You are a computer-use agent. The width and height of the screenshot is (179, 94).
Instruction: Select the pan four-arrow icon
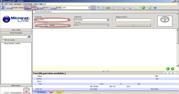coord(118,8)
